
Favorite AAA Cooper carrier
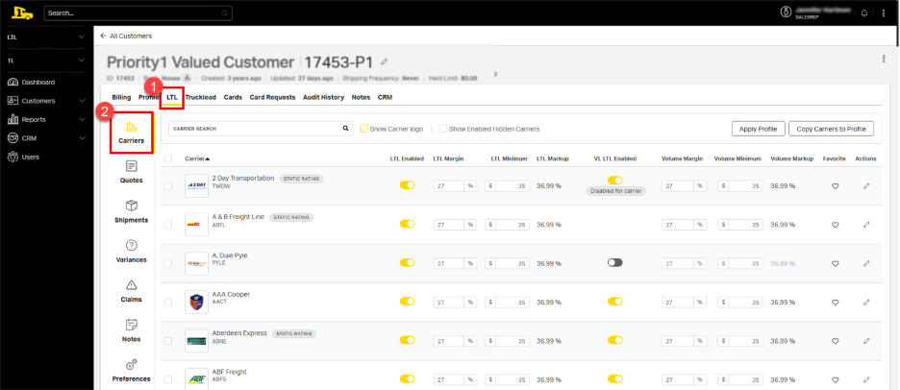pyautogui.click(x=836, y=303)
